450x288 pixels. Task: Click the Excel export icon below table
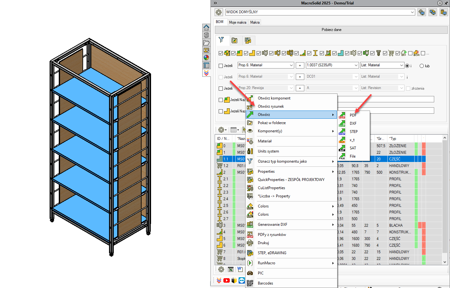[x=231, y=269]
